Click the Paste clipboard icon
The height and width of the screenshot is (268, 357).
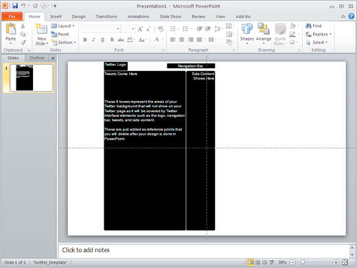pos(10,30)
